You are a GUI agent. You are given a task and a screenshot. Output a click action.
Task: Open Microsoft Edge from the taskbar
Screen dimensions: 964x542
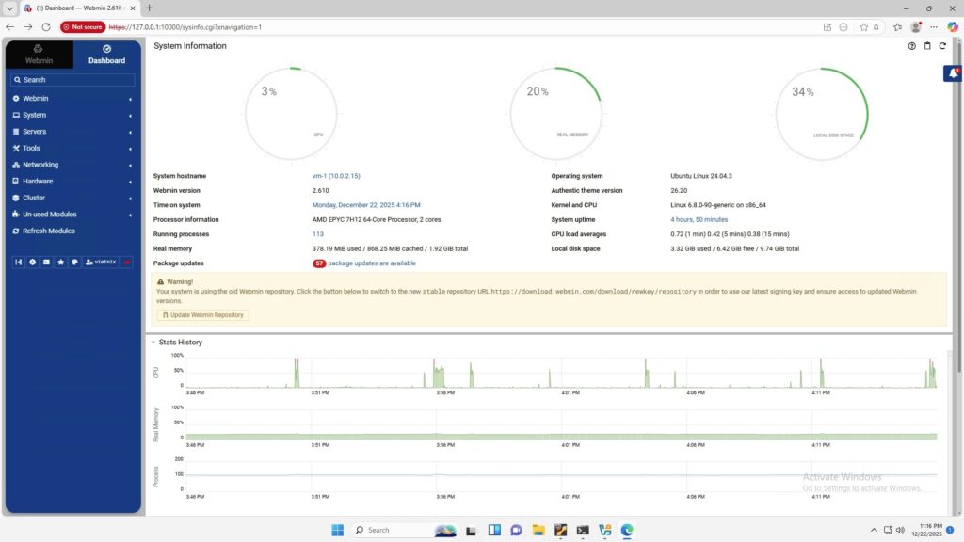coord(627,530)
